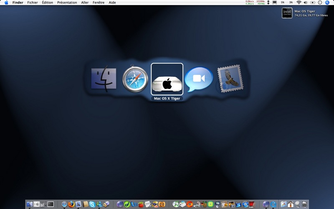Click the Wi-Fi status icon
The height and width of the screenshot is (209, 334).
[299, 3]
